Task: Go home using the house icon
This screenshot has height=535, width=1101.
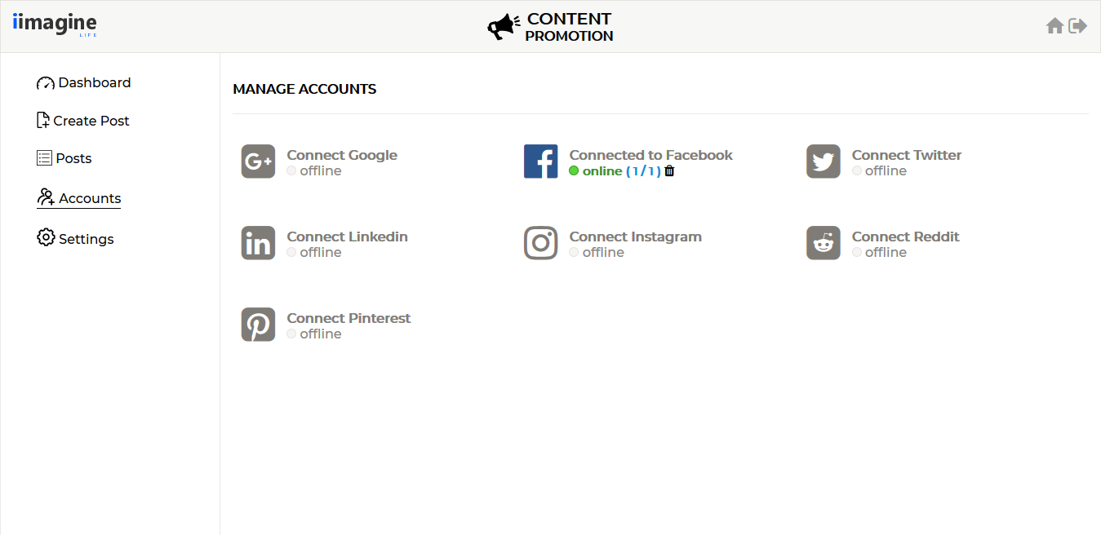Action: tap(1054, 26)
